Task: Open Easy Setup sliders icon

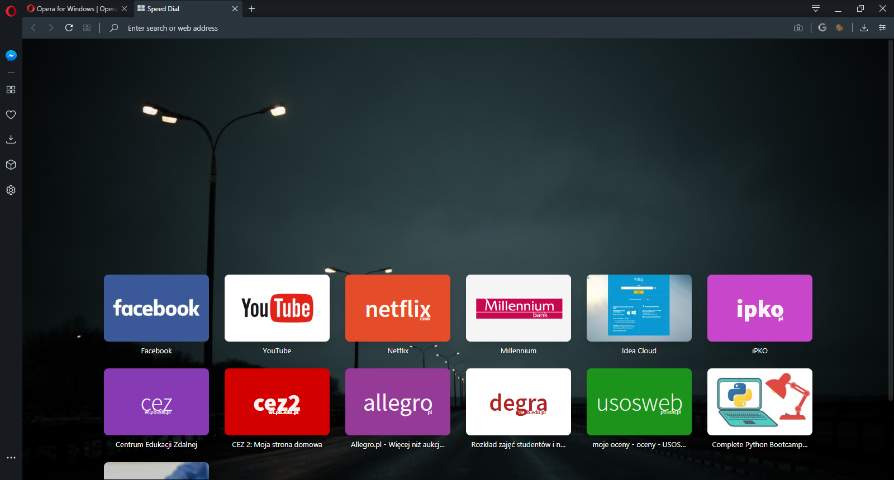Action: 882,28
